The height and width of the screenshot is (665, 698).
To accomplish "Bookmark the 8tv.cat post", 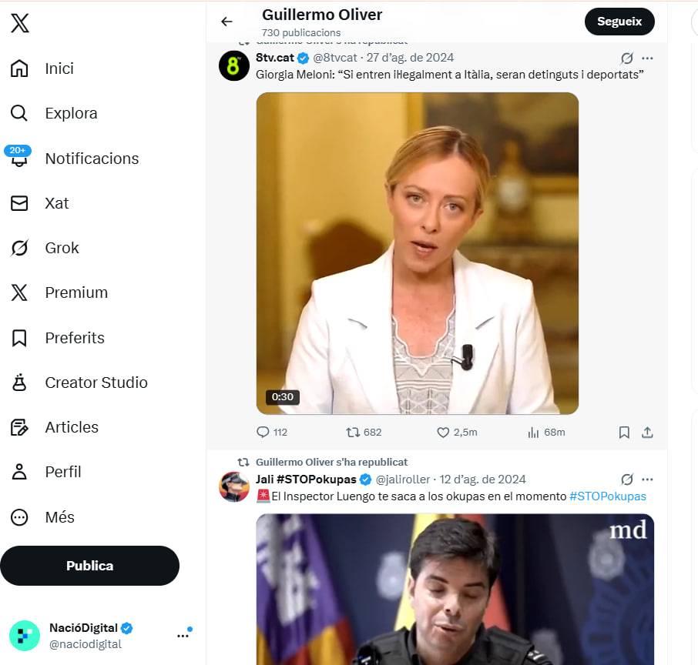I will tap(624, 433).
